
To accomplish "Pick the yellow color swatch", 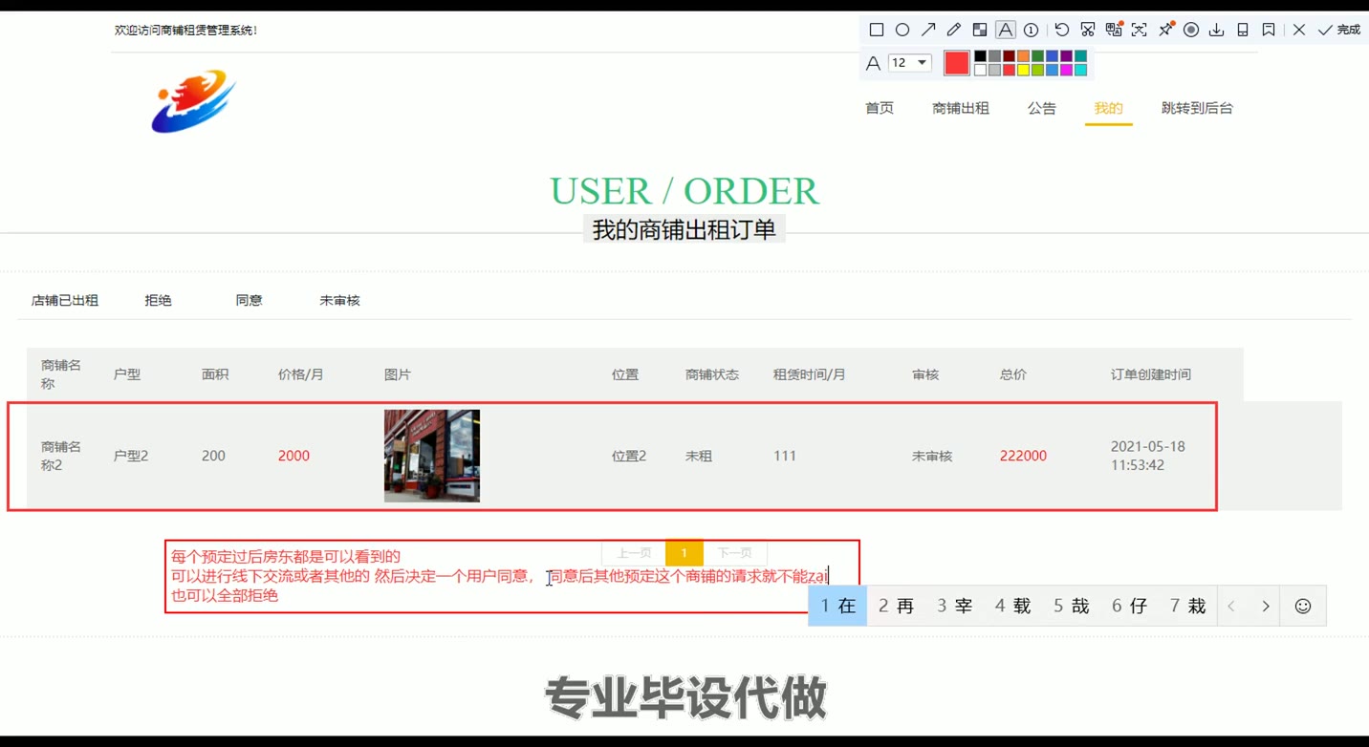I will [x=1023, y=70].
